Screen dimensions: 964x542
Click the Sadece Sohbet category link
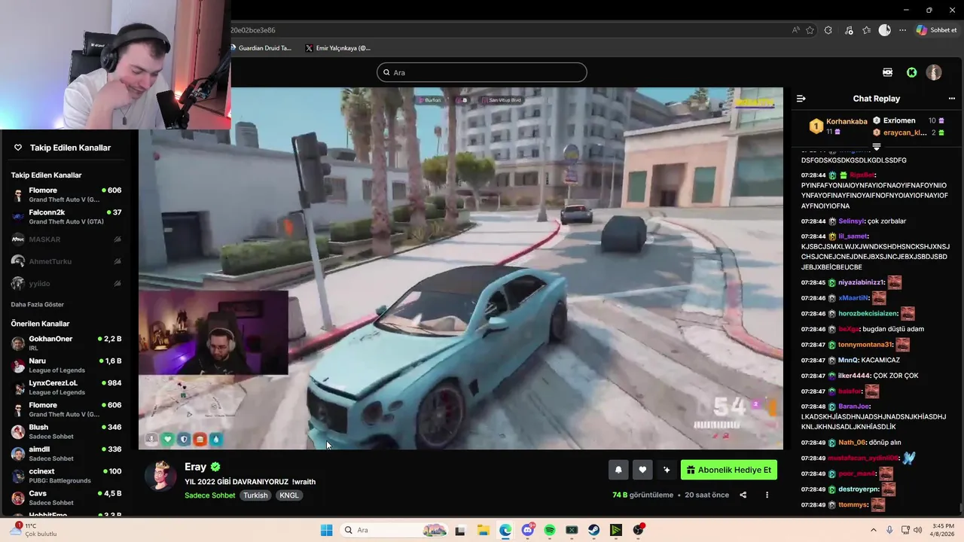click(210, 495)
